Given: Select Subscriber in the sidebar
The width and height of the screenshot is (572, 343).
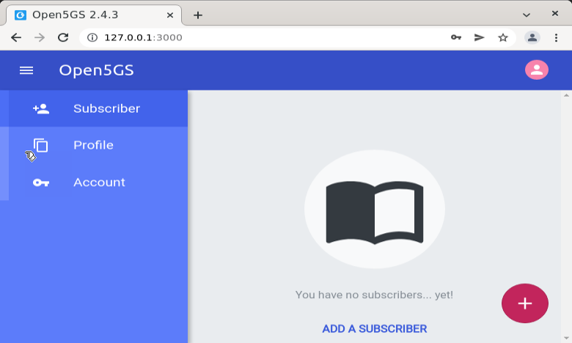Looking at the screenshot, I should pos(94,108).
